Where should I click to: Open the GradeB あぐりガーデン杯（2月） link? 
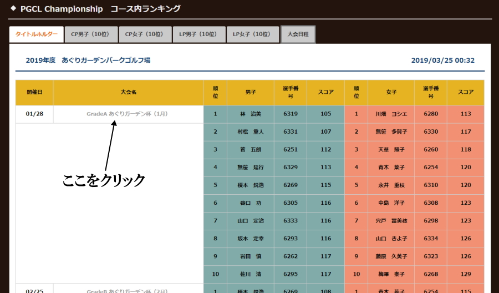pos(127,290)
